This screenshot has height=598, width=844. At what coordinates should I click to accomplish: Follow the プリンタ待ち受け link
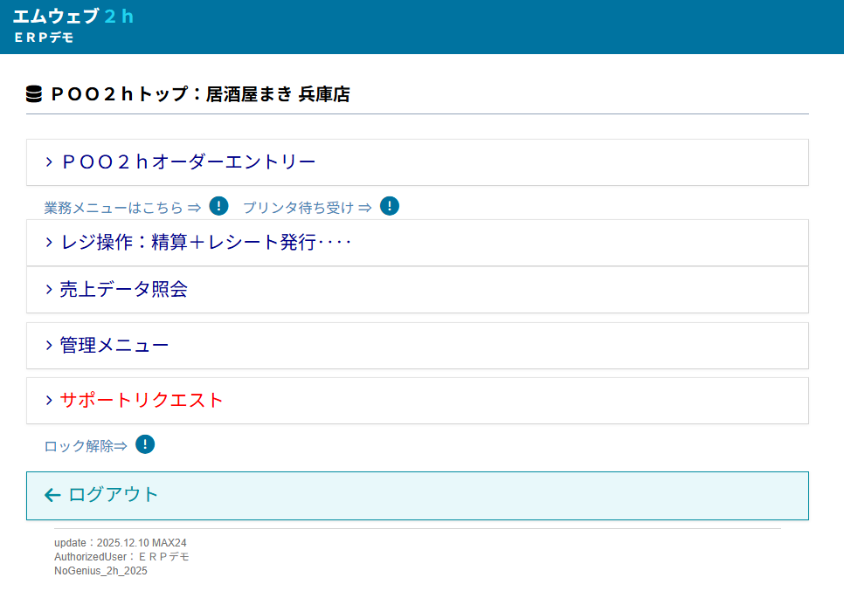307,208
